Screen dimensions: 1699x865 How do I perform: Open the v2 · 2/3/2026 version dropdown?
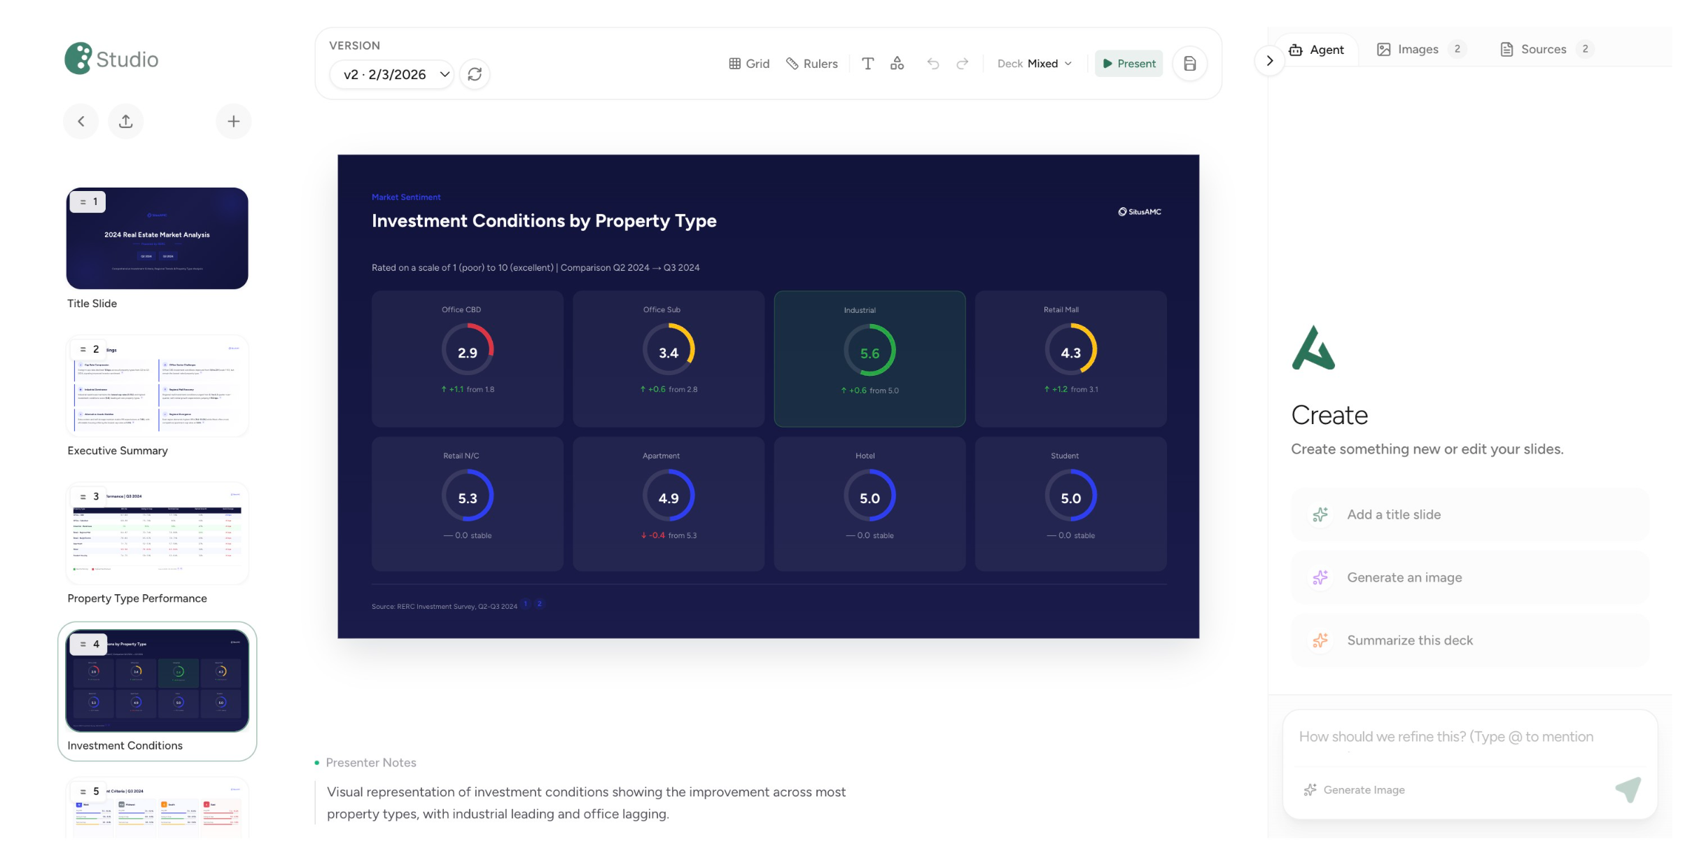(391, 74)
